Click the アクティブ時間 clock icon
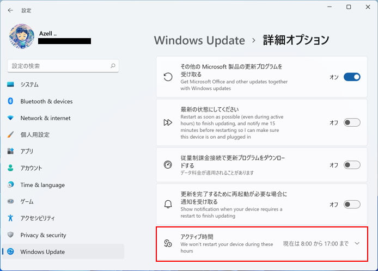The width and height of the screenshot is (378, 271). pyautogui.click(x=168, y=243)
